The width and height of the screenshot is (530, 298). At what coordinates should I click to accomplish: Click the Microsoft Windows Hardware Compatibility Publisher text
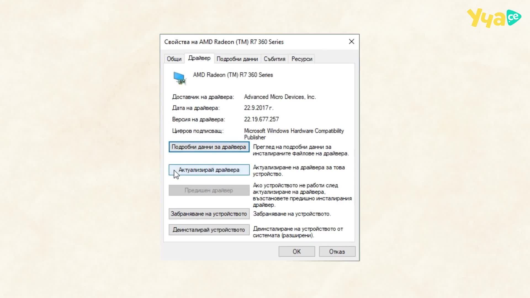[294, 134]
